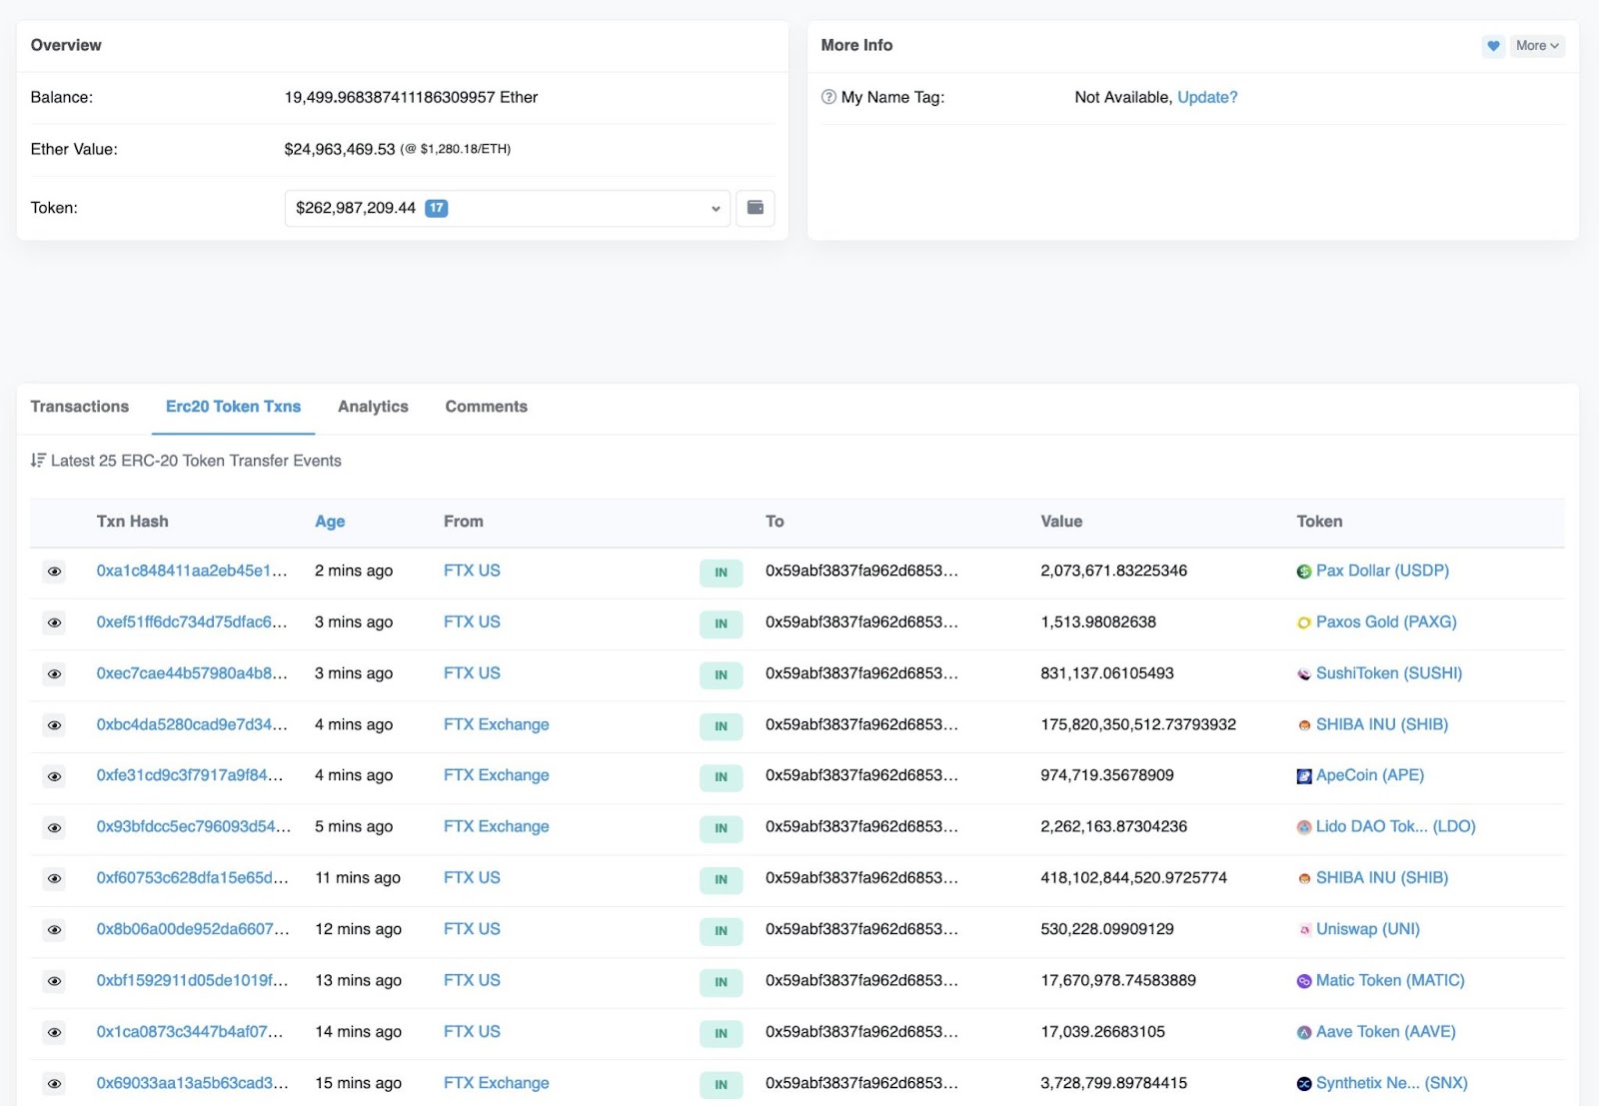
Task: Select the To address in the Matic Token row
Action: pyautogui.click(x=861, y=980)
